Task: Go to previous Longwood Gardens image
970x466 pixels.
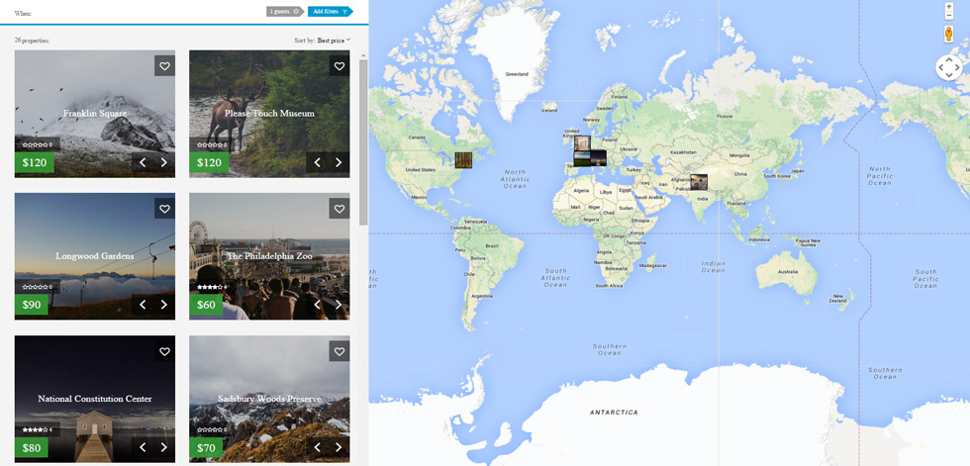Action: click(143, 304)
